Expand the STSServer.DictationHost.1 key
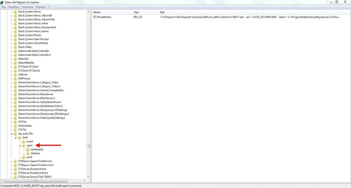351x188 pixels. pos(11,173)
